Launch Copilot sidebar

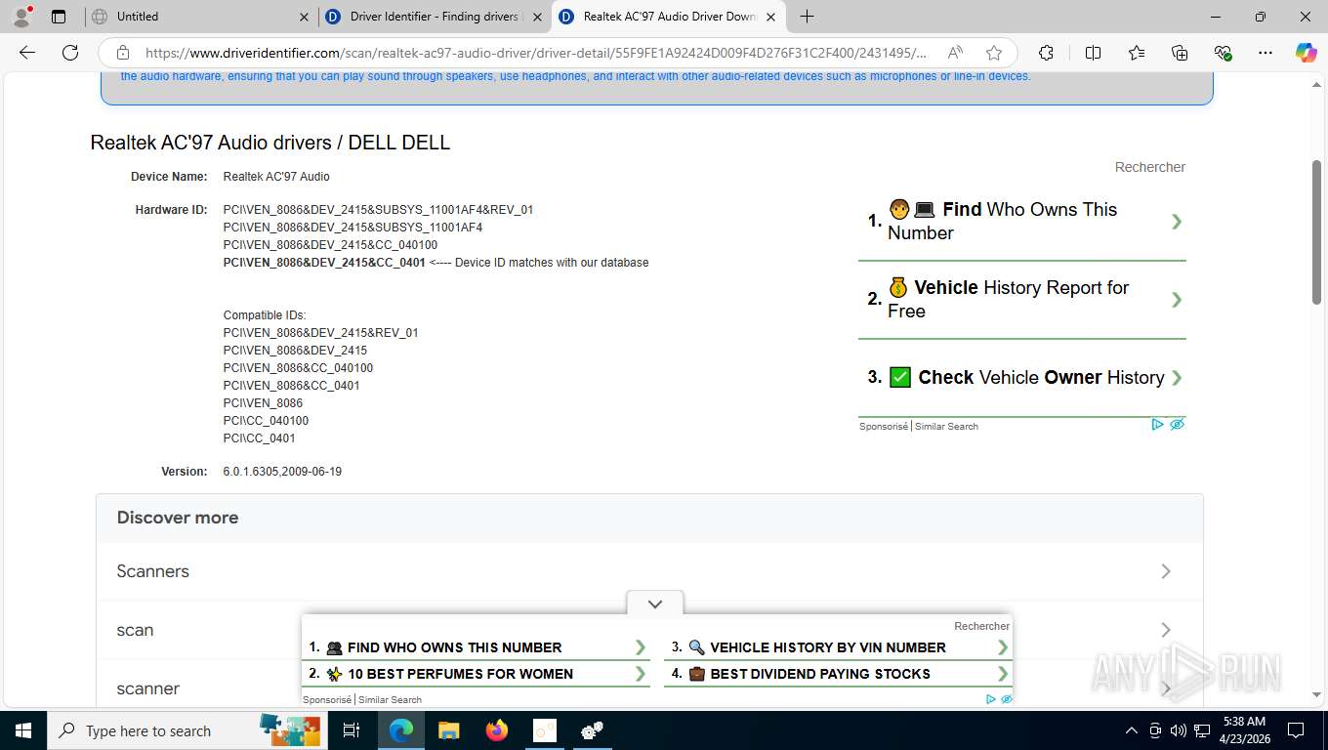pos(1307,53)
